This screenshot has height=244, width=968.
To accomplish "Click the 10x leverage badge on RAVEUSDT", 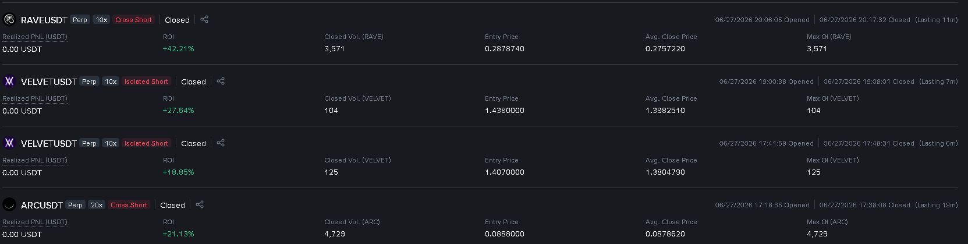I will pos(101,20).
